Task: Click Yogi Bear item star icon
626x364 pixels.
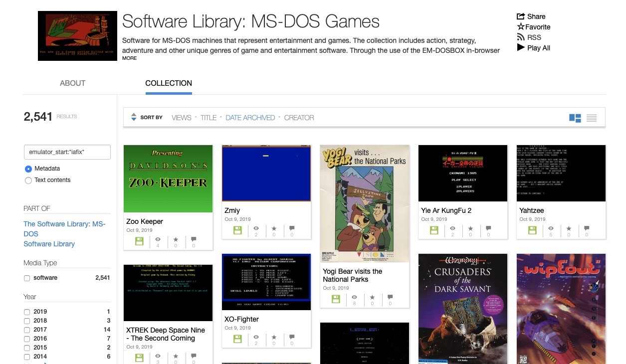Action: coord(372,297)
